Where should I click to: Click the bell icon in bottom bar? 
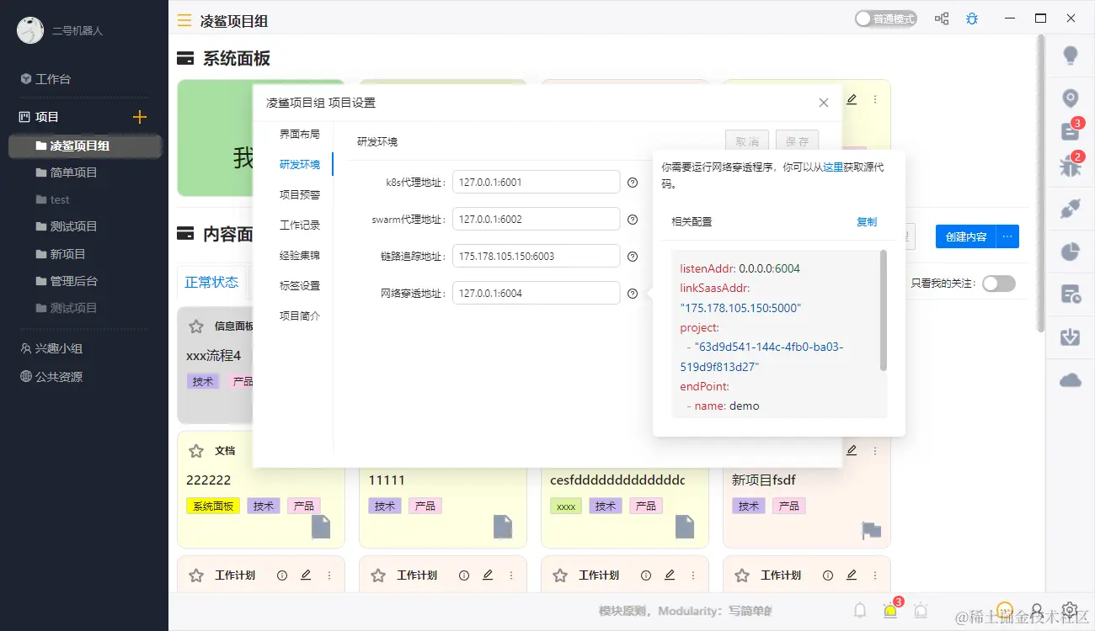point(860,610)
